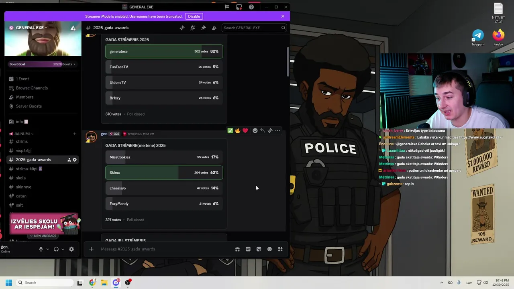
Task: Click the Skima poll option
Action: [x=164, y=173]
